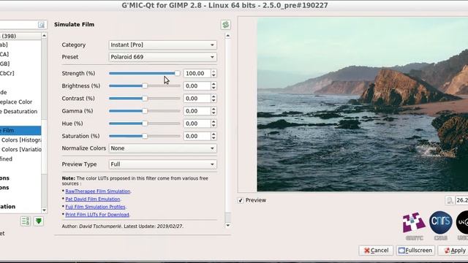Toggle the Preview checkbox

pos(241,200)
